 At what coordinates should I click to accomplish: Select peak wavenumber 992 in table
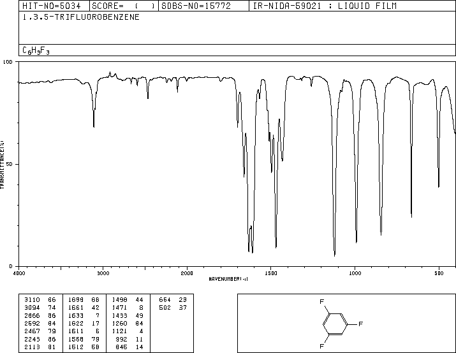[x=121, y=339]
